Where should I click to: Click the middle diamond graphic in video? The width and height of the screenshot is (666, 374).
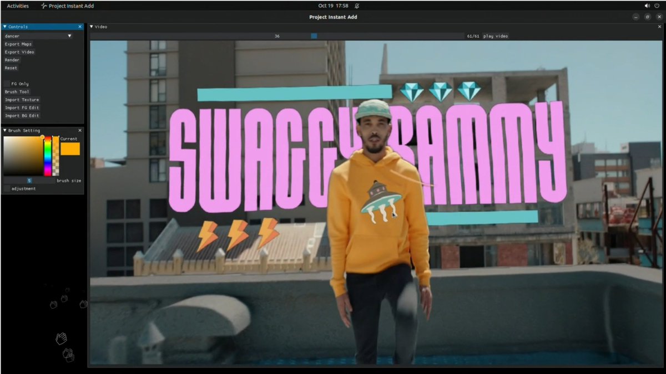[x=441, y=91]
